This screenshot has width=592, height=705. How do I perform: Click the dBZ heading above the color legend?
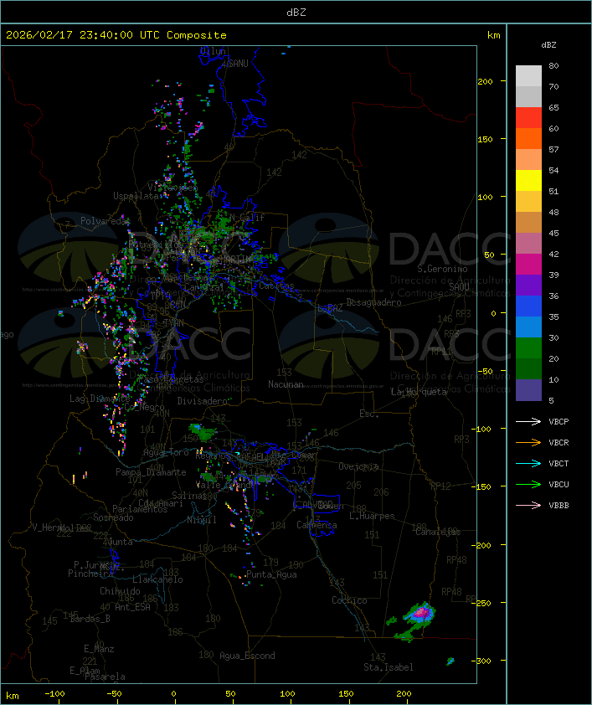coord(548,45)
